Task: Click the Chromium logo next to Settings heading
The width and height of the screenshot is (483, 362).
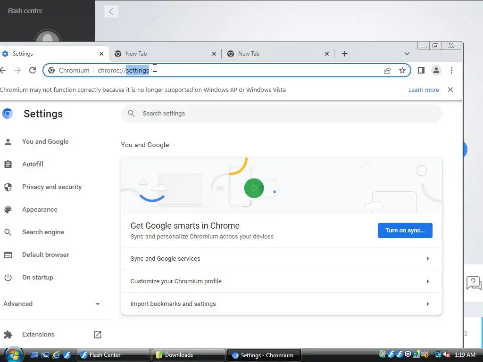Action: pos(7,114)
